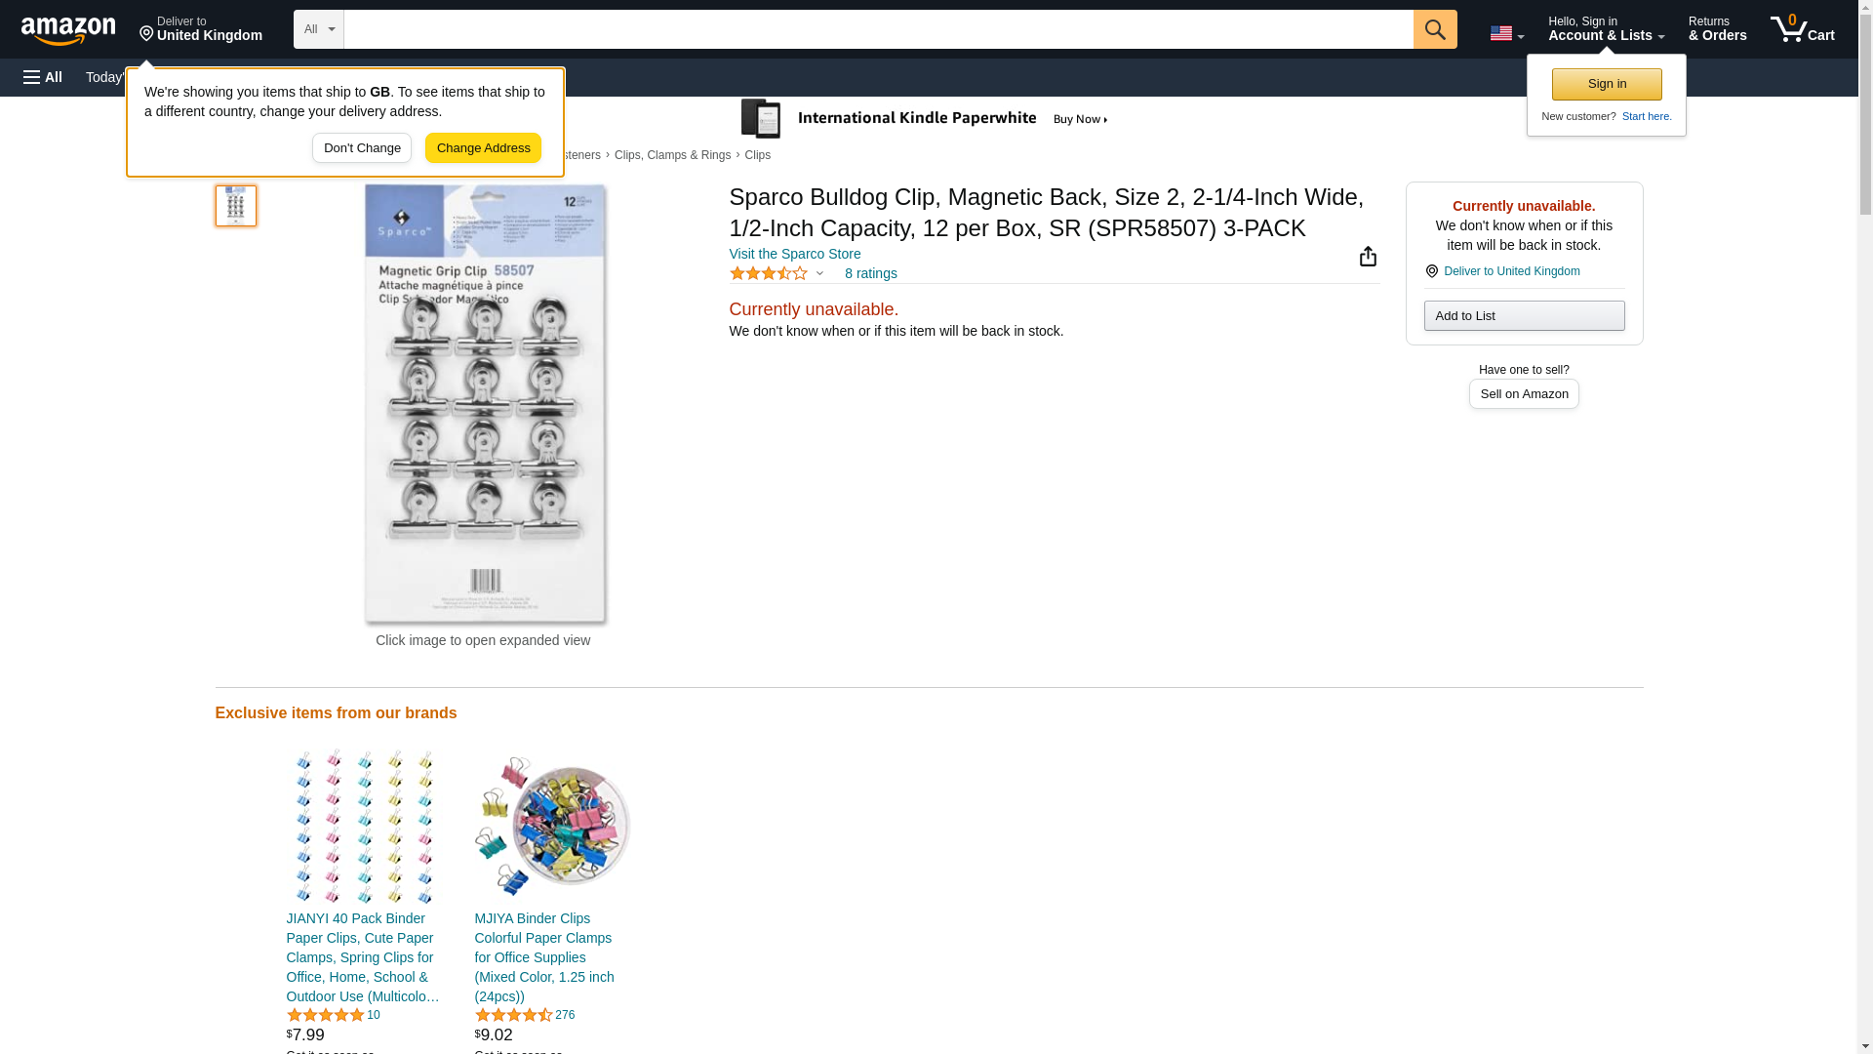Expand the All search category dropdown
Image resolution: width=1873 pixels, height=1054 pixels.
tap(318, 29)
